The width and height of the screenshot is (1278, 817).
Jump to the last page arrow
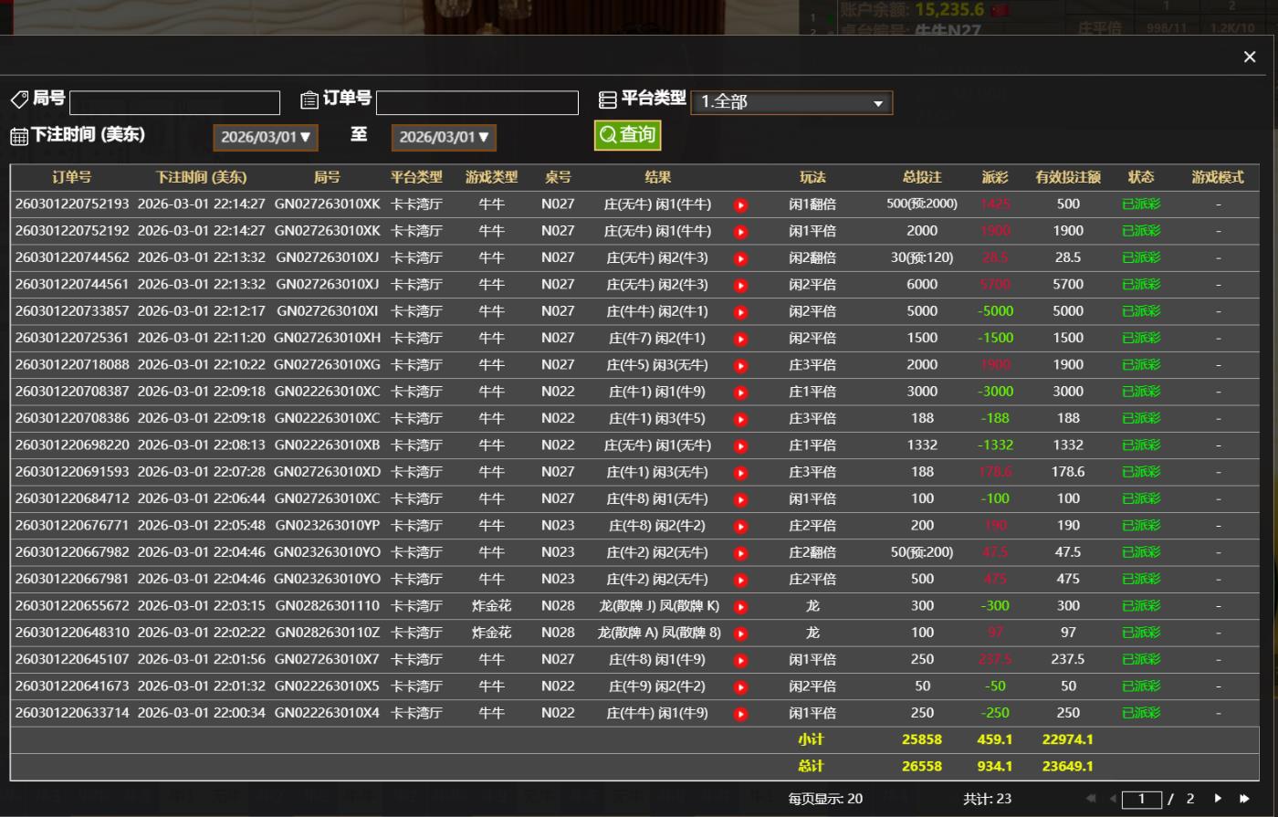coord(1243,799)
